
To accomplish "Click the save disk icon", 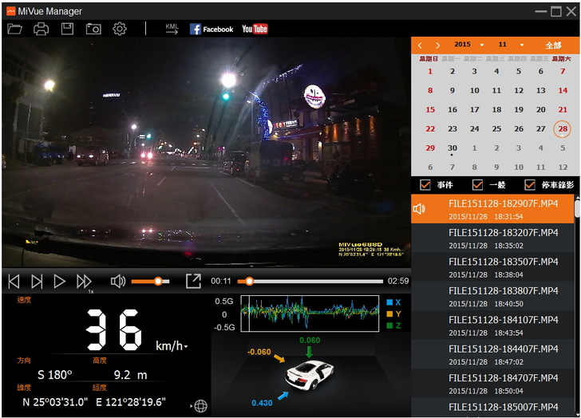I will pyautogui.click(x=67, y=29).
